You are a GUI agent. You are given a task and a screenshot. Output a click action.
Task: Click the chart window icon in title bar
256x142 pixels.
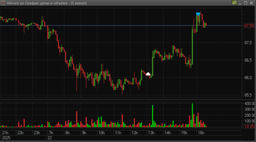3,3
